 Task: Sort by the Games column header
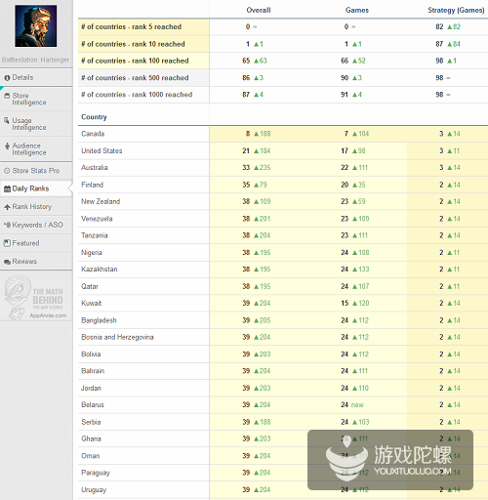[x=357, y=10]
